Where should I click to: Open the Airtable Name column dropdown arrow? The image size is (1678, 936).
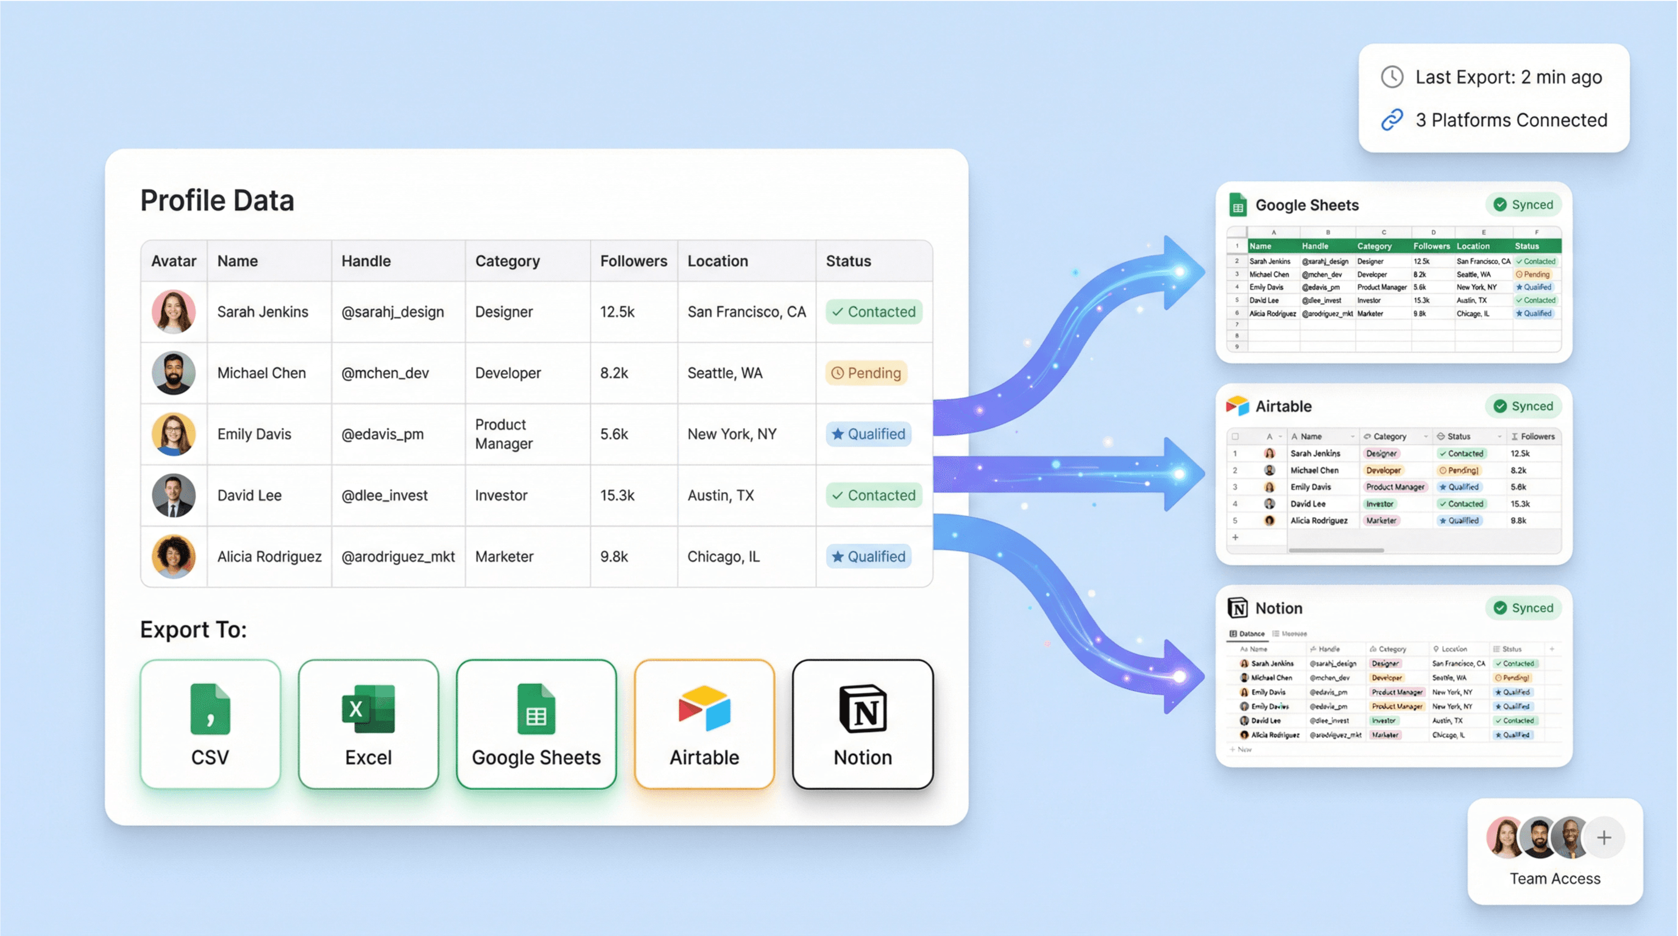click(1352, 437)
